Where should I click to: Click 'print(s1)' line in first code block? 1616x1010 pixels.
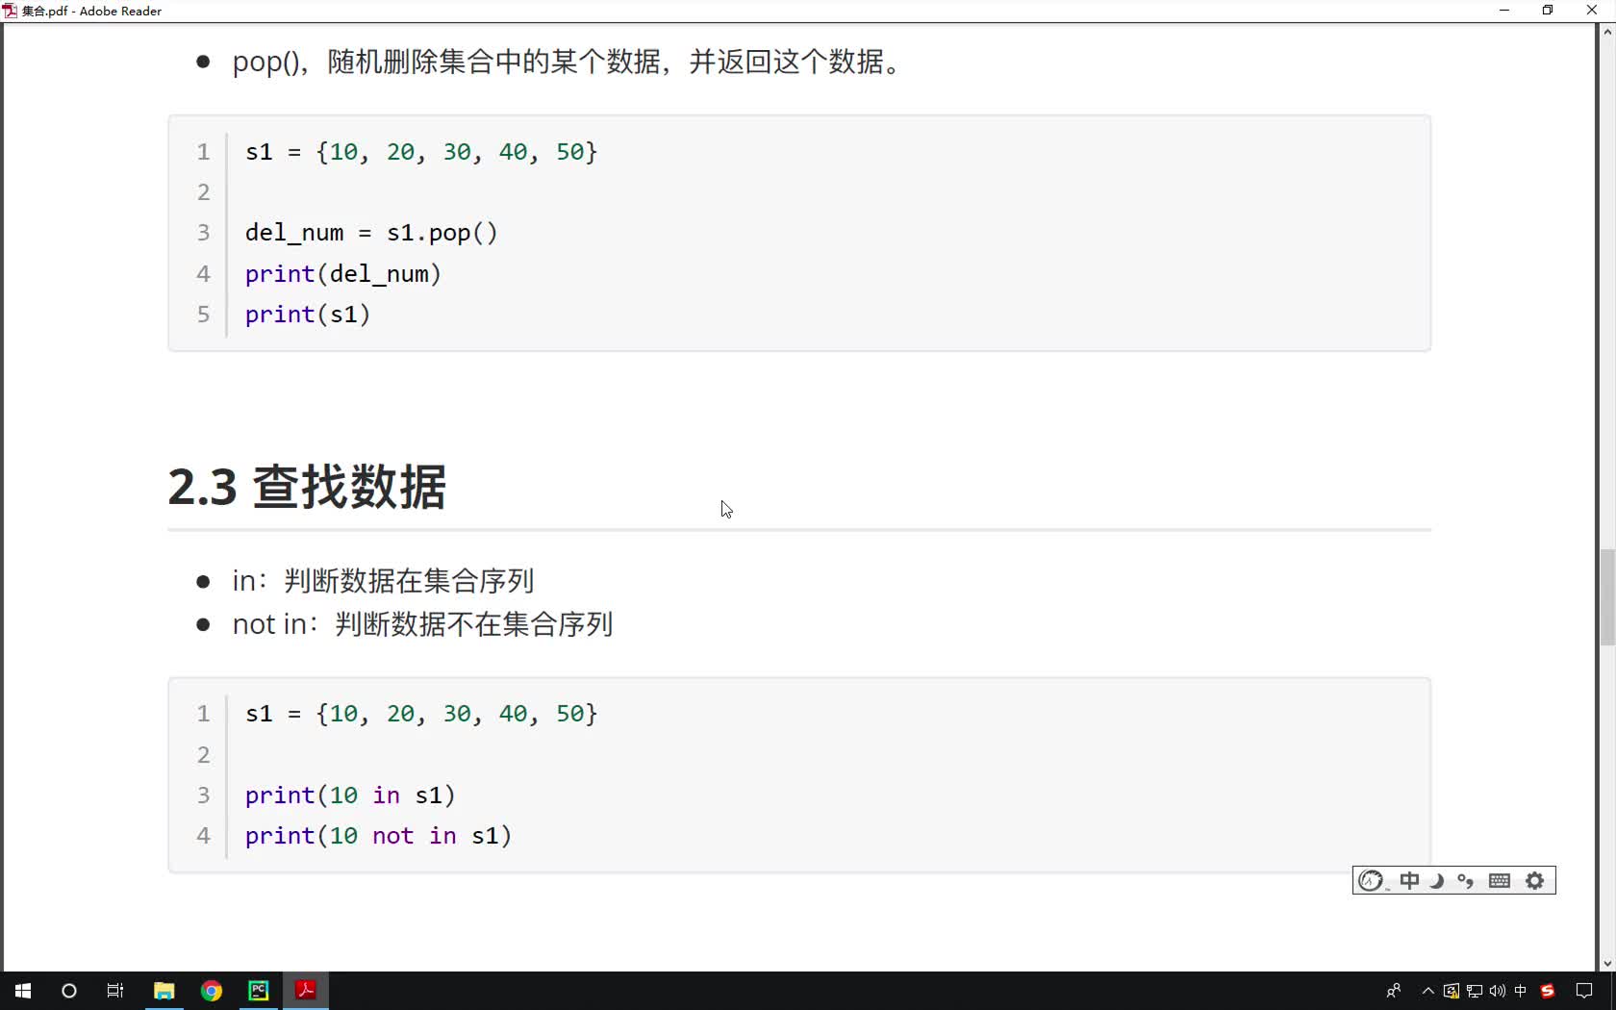pos(308,315)
